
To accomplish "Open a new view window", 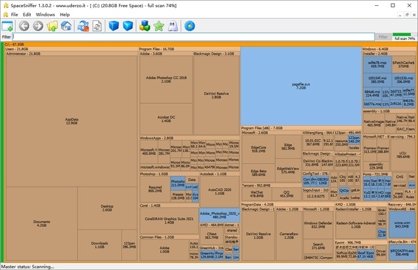I will (x=7, y=26).
